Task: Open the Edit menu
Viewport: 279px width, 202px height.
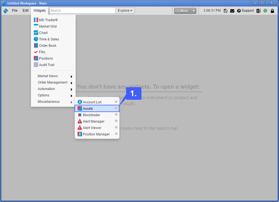Action: pyautogui.click(x=26, y=11)
